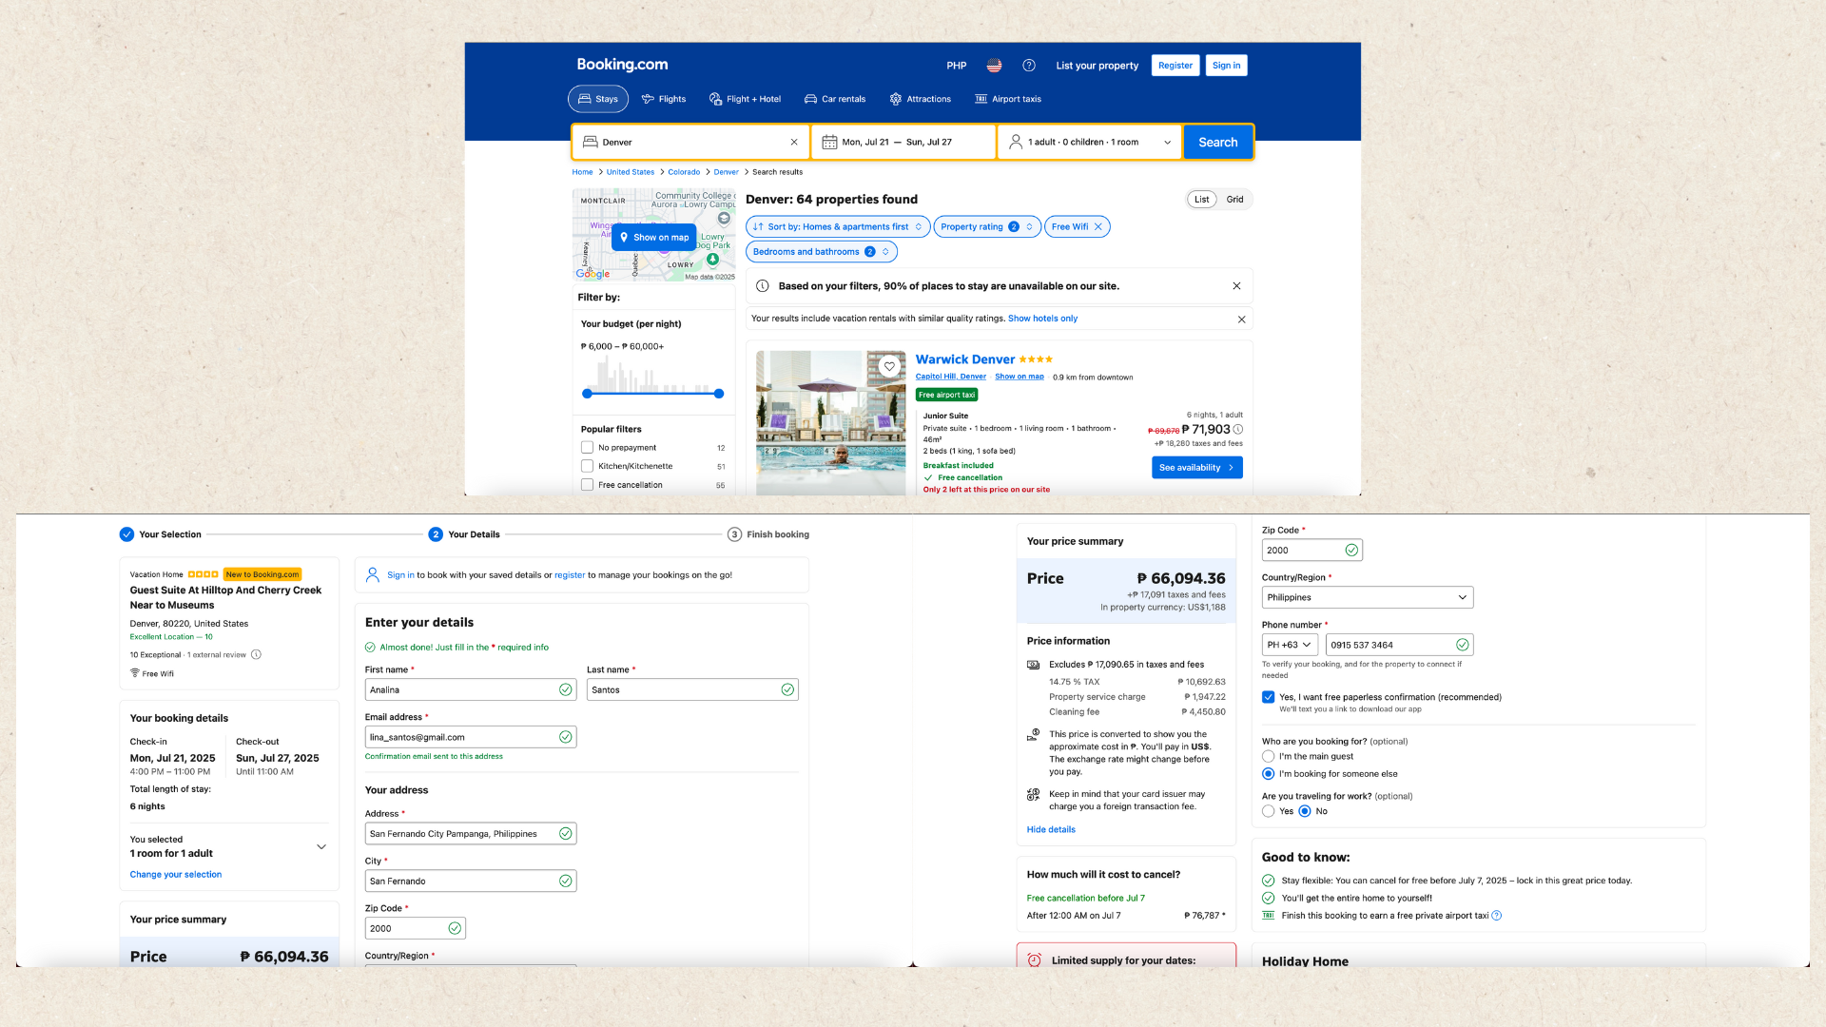Remove the Free Wifi filter chip
Screen dimensions: 1826x1027
click(x=1098, y=226)
